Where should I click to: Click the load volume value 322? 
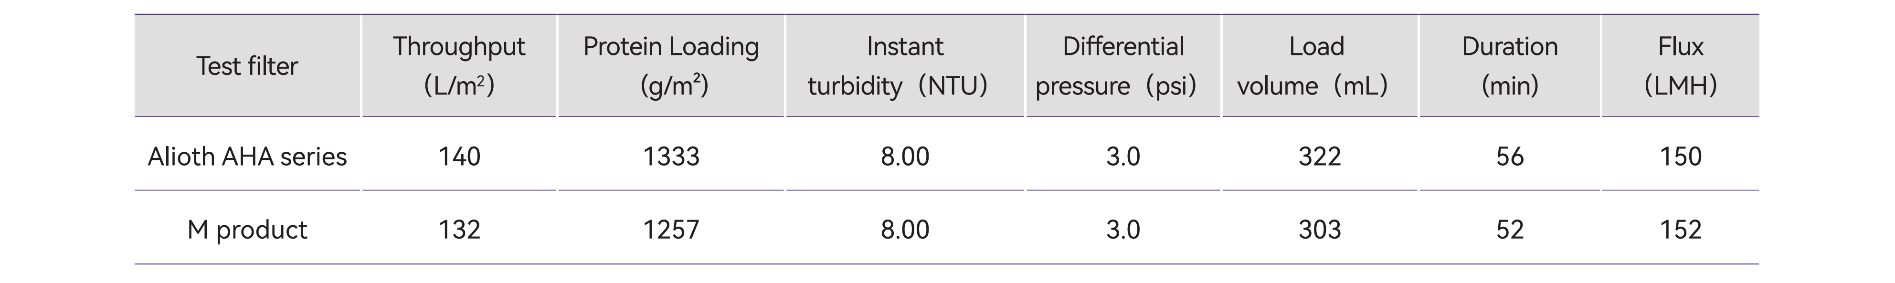[x=1320, y=157]
